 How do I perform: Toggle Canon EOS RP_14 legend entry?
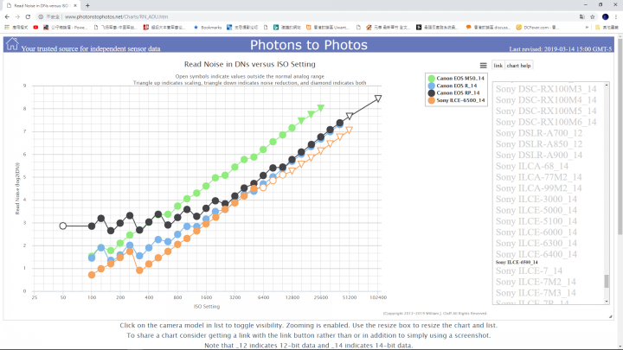tap(453, 92)
